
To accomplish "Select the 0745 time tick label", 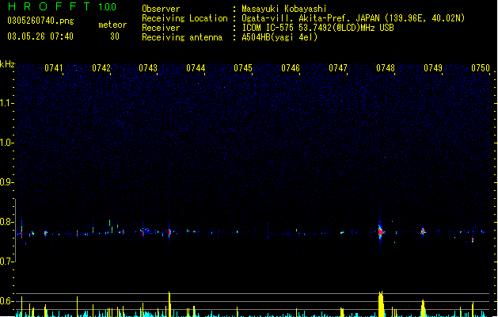I will pyautogui.click(x=242, y=68).
